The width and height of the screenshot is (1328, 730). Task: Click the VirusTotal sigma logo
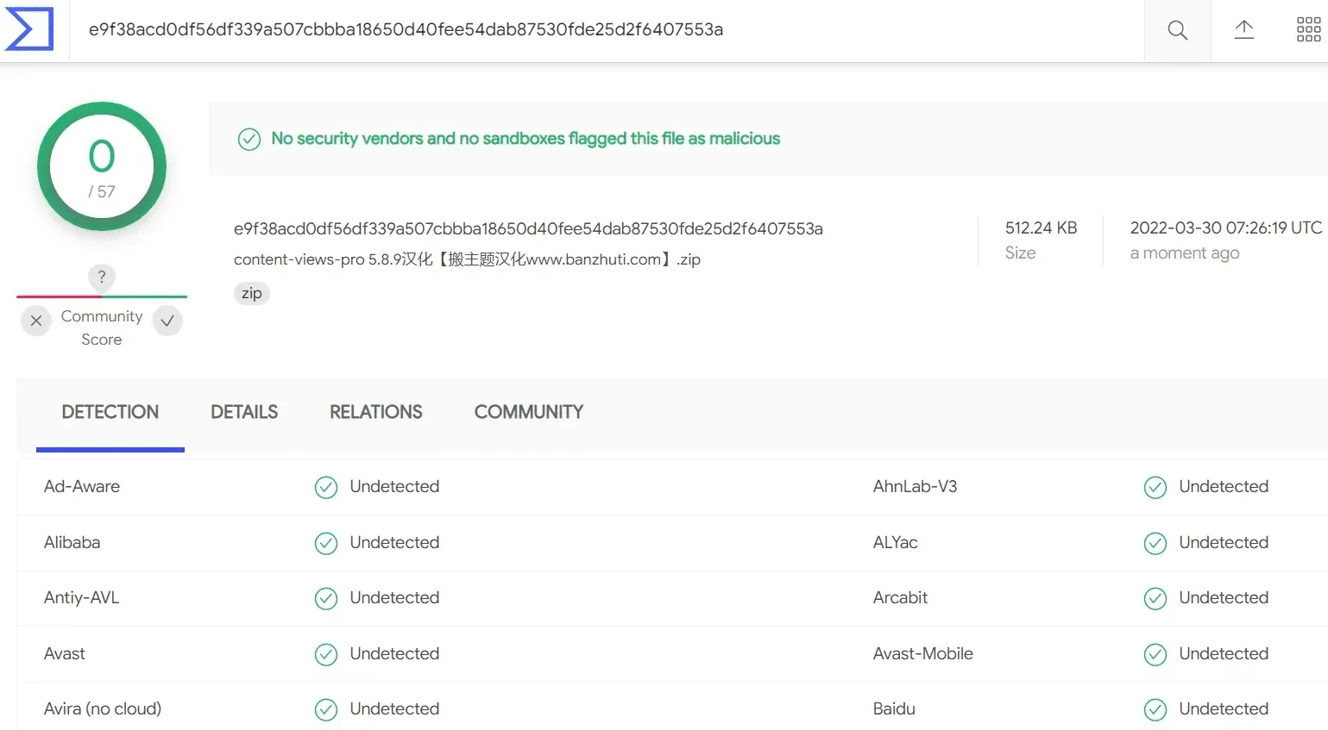coord(29,29)
